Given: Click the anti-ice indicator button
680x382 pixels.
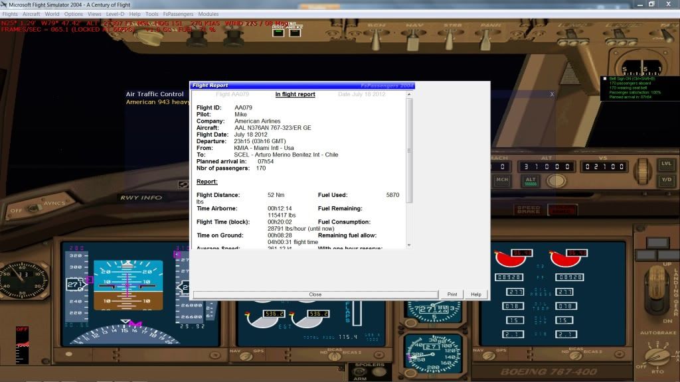Looking at the screenshot, I should tap(295, 32).
